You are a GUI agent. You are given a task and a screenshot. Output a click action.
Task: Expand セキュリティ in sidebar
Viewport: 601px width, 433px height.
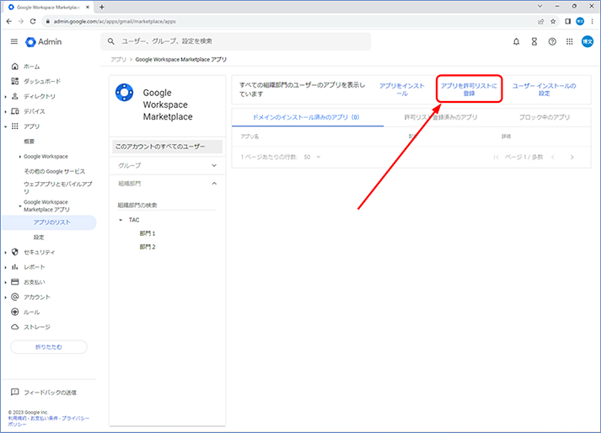(x=5, y=252)
